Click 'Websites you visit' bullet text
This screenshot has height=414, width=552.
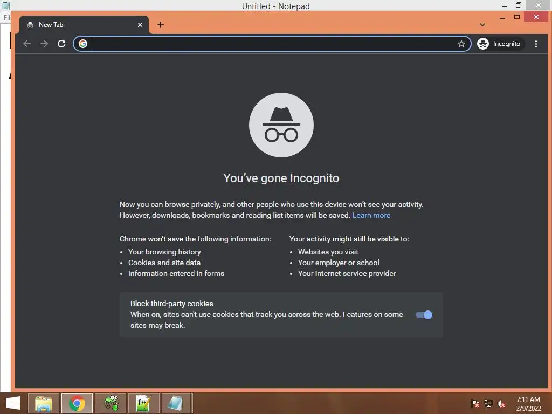[328, 252]
